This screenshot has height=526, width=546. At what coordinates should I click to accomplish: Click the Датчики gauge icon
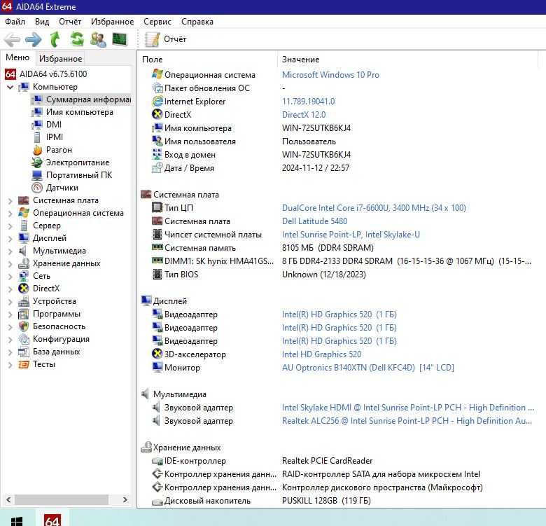[37, 188]
